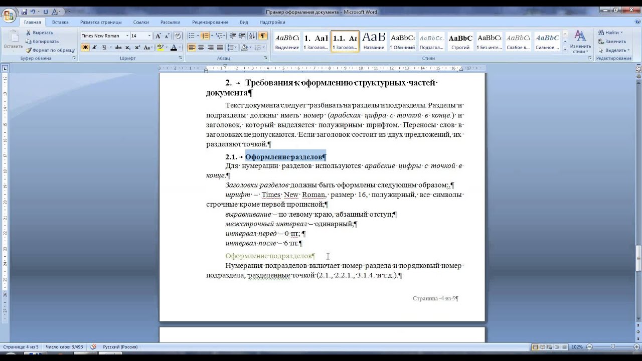Screen dimensions: 642x361
Task: Open the font size 14 dropdown
Action: click(149, 36)
